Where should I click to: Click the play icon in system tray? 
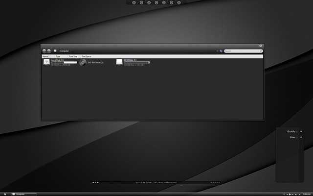click(290, 195)
